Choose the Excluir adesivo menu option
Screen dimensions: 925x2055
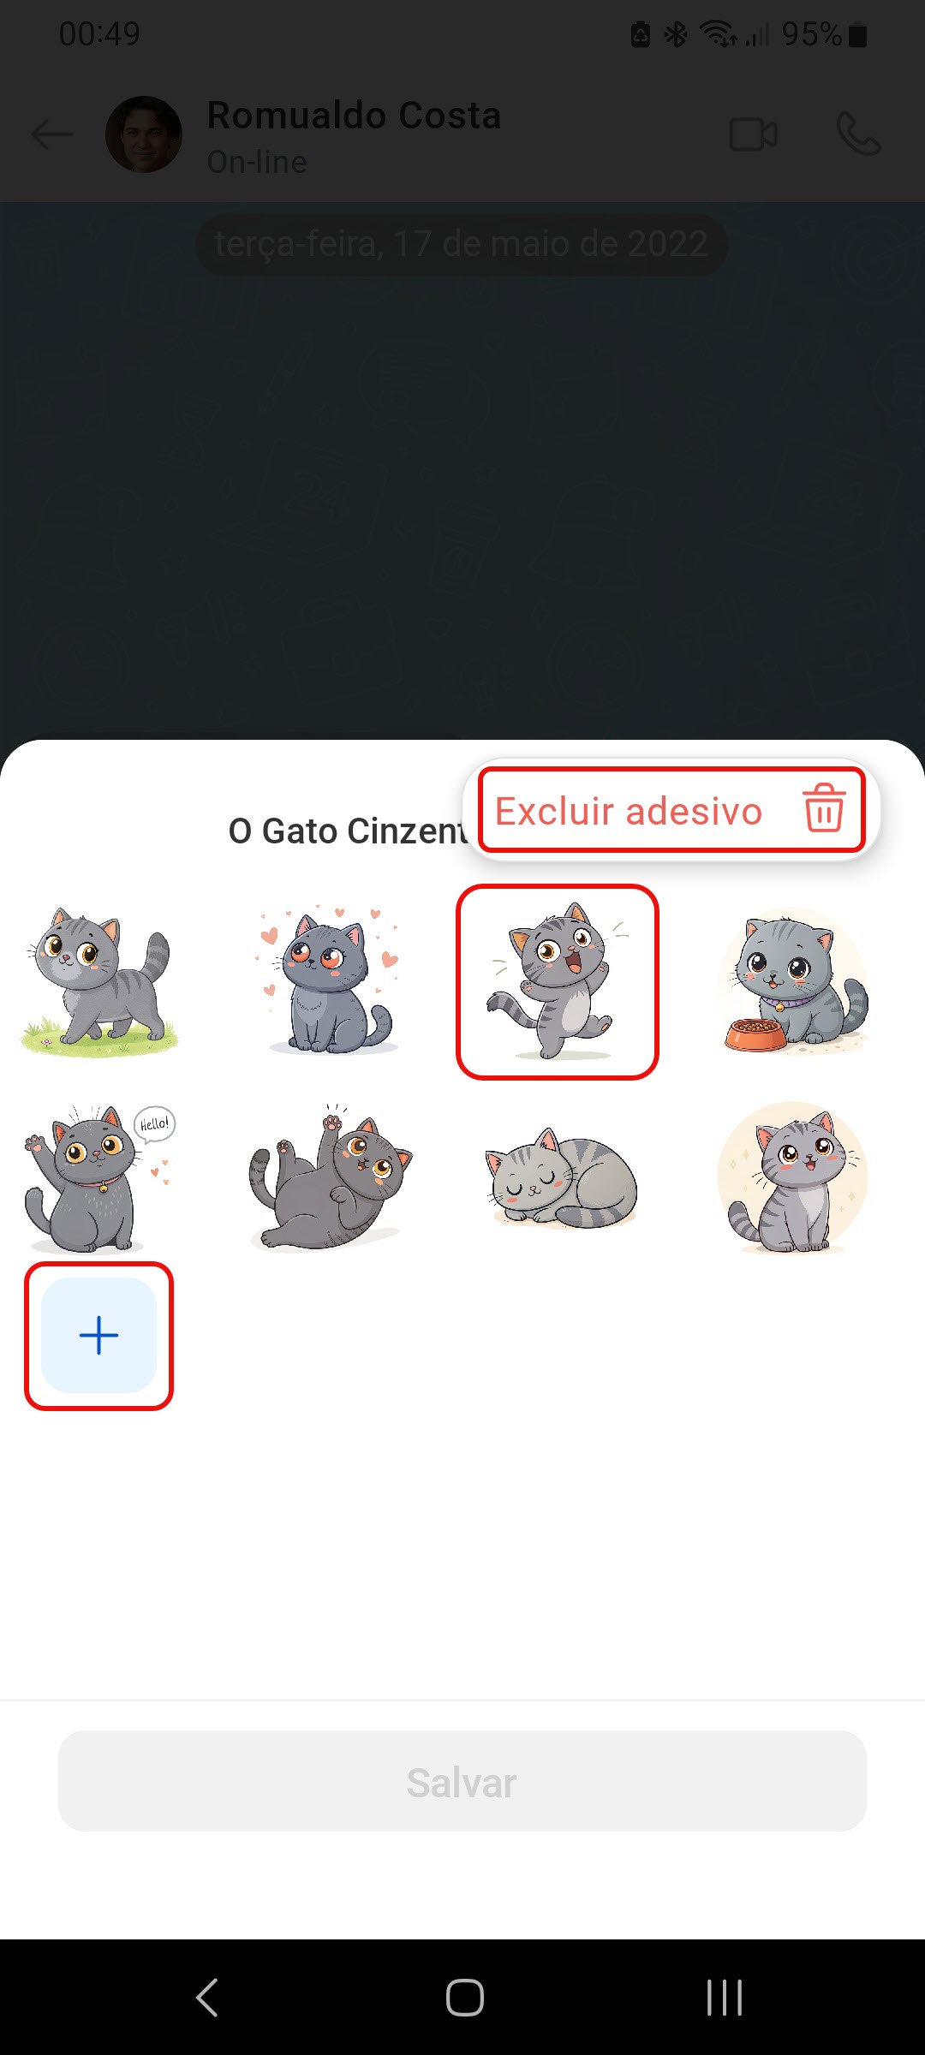tap(671, 810)
